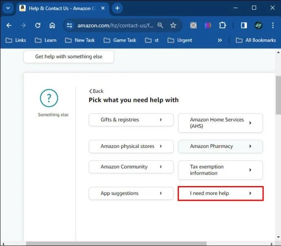The image size is (281, 246).
Task: Click the Back link above the heading
Action: pos(97,91)
